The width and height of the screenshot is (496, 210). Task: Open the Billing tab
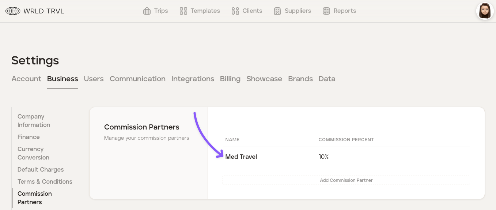pyautogui.click(x=230, y=79)
